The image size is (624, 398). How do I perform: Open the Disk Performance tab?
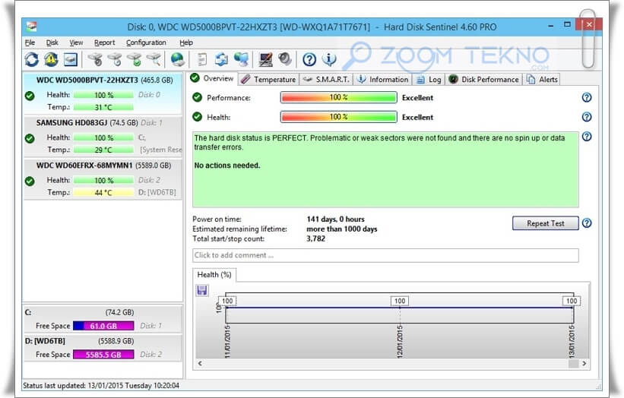point(484,80)
